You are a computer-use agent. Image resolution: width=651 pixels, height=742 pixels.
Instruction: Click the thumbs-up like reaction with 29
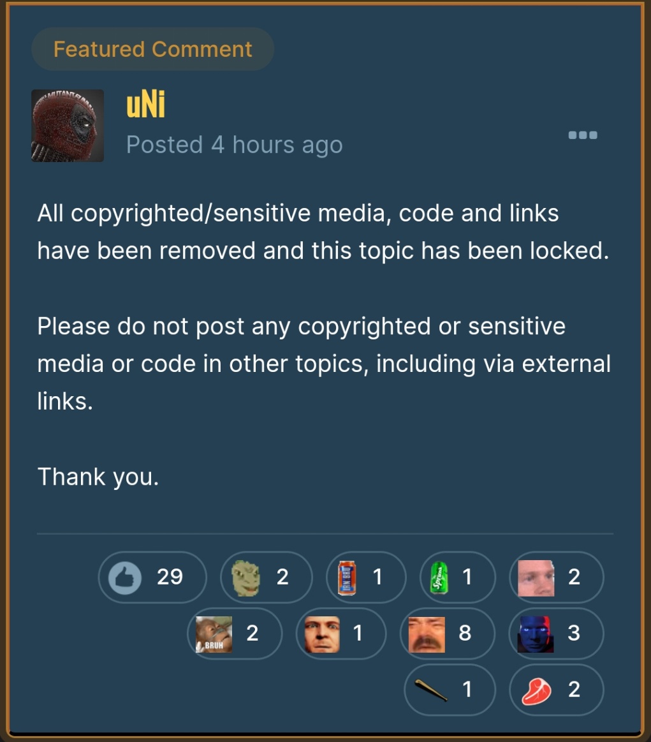click(152, 577)
